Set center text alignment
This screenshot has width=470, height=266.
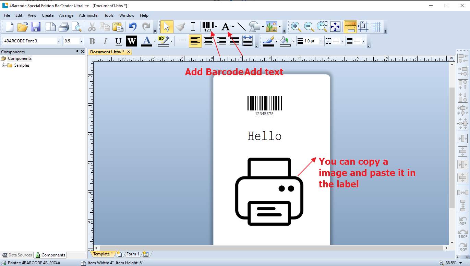pos(208,41)
